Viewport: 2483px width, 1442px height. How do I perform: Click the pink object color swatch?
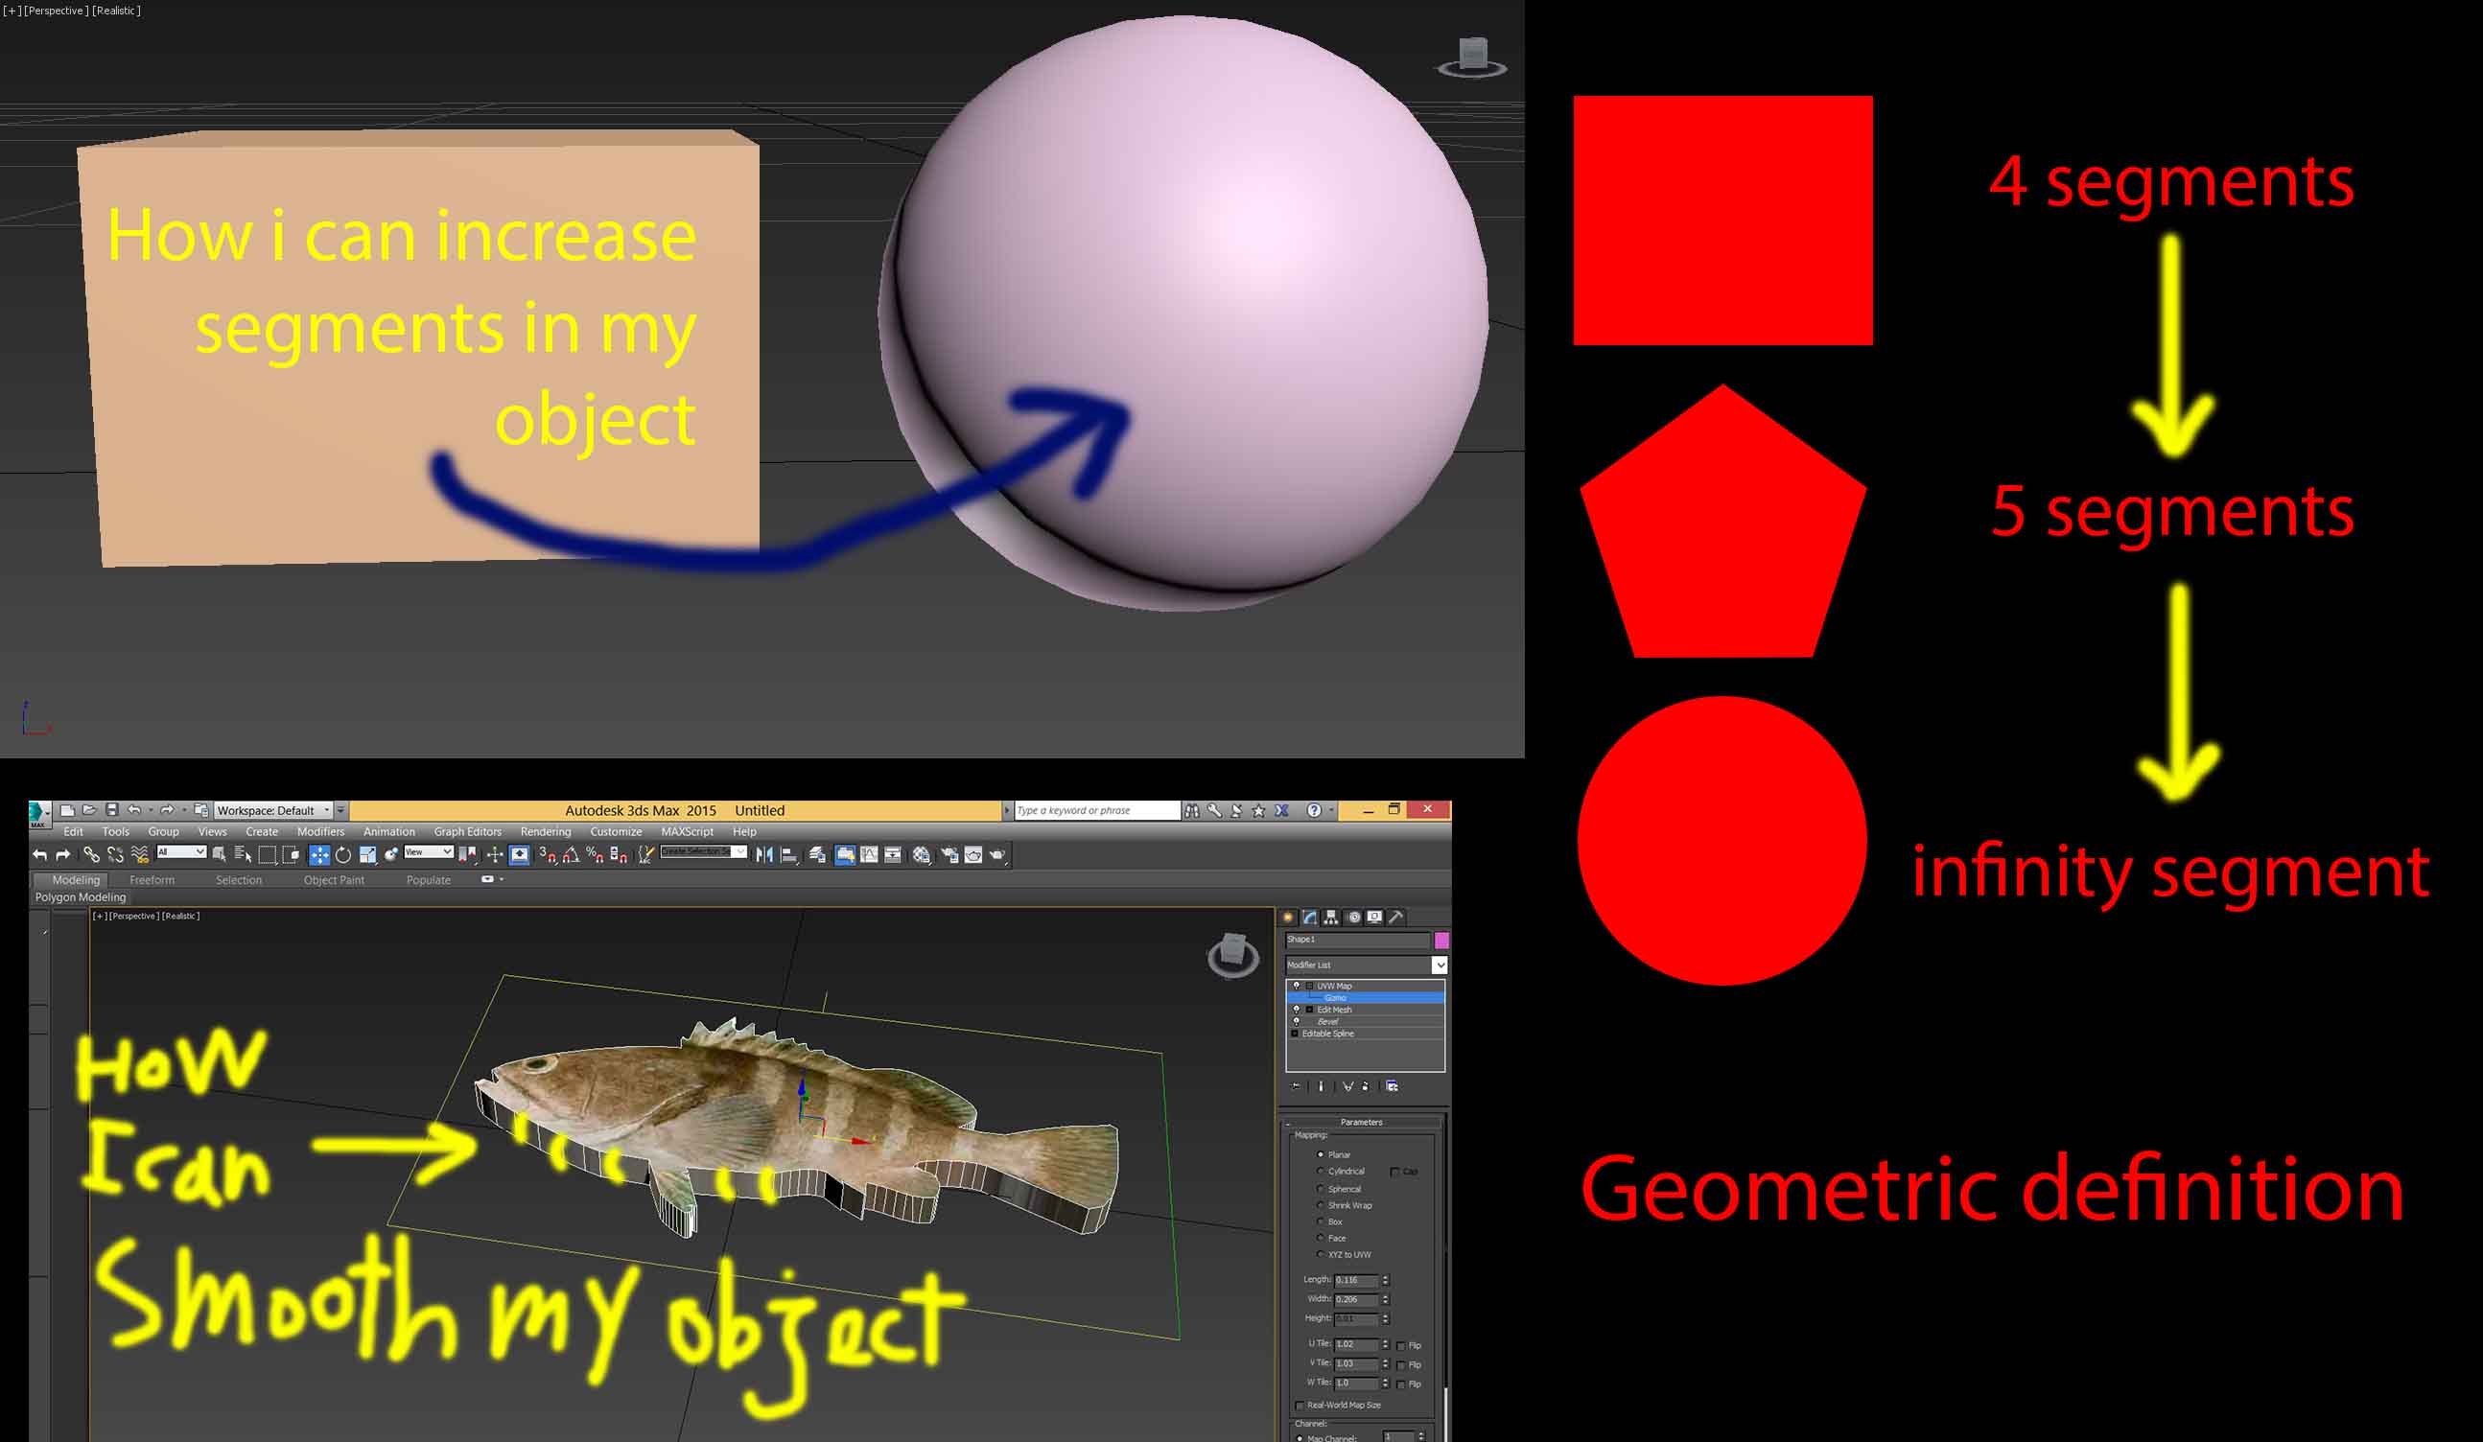click(1441, 940)
